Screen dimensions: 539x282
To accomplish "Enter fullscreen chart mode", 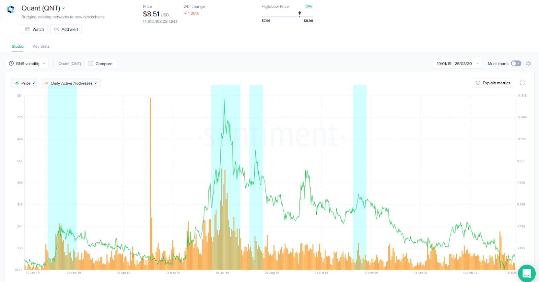I will 522,83.
